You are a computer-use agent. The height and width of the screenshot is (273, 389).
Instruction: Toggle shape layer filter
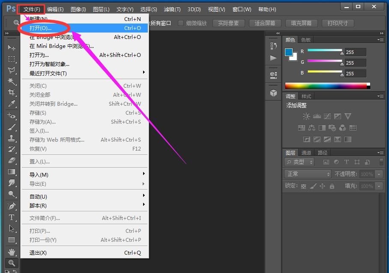(x=357, y=162)
